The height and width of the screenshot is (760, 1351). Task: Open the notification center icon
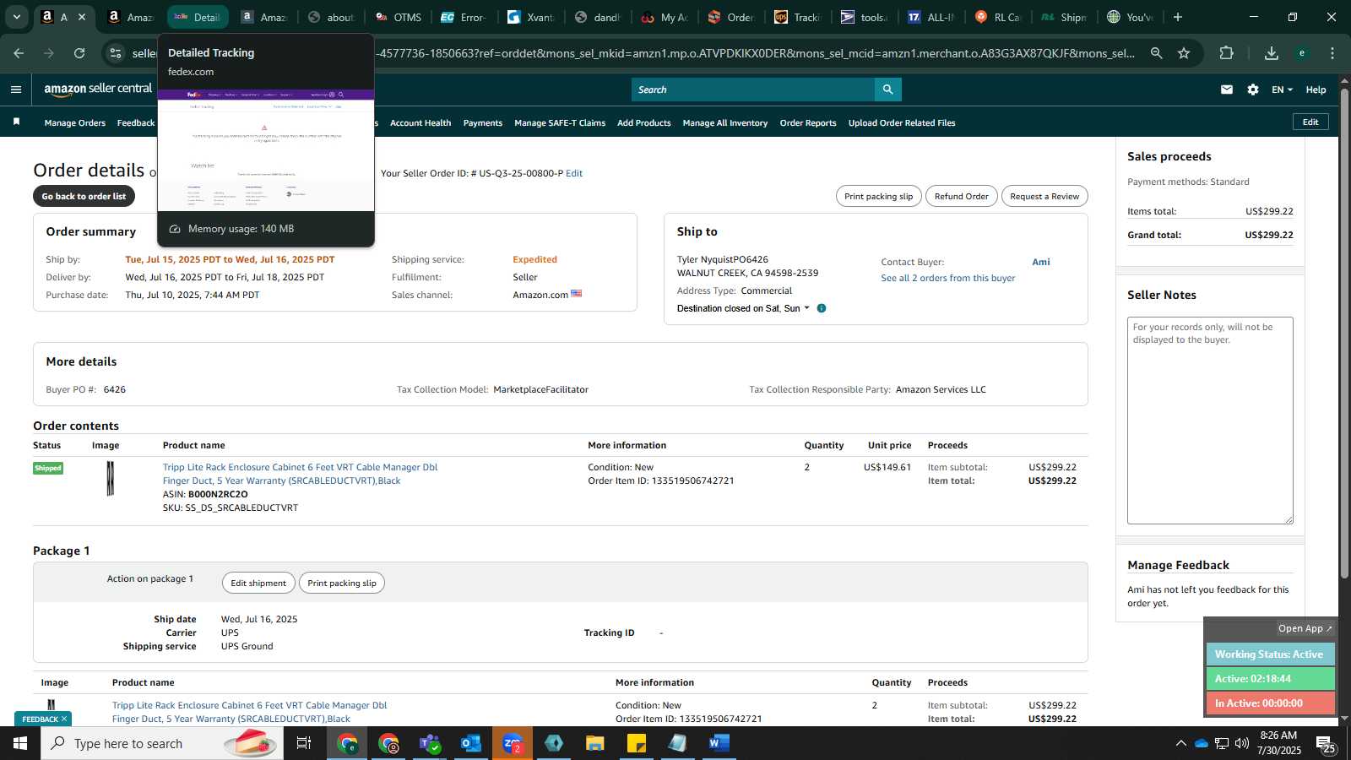1324,743
